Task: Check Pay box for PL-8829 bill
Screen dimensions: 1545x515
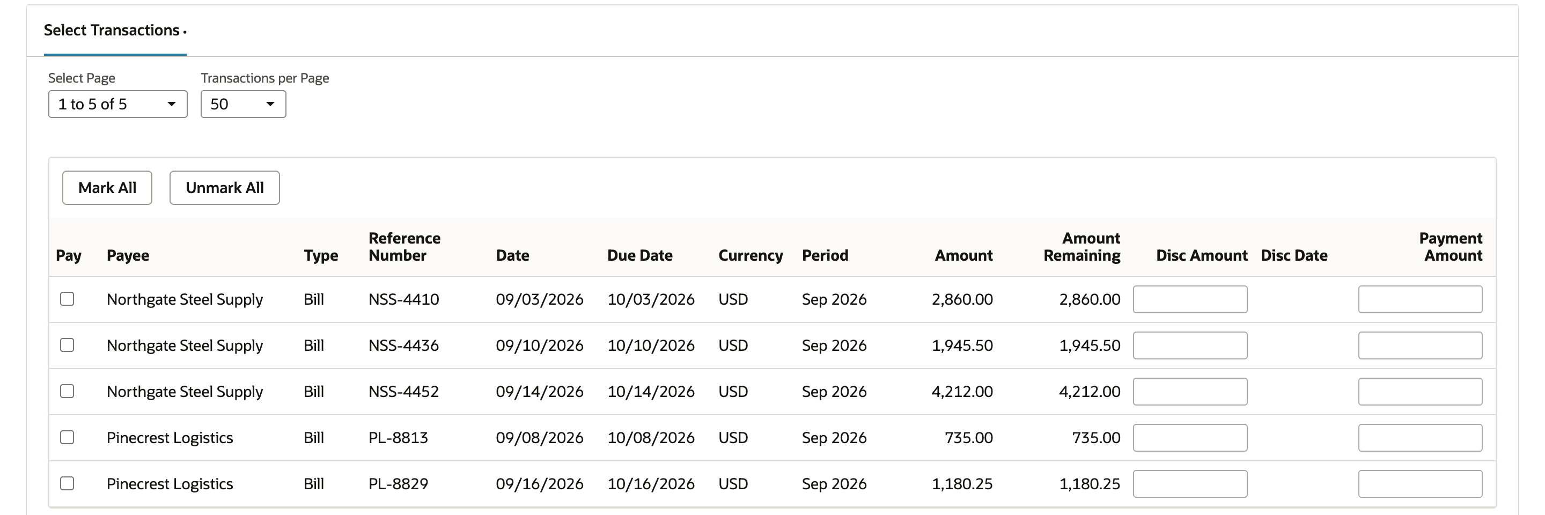Action: 67,483
